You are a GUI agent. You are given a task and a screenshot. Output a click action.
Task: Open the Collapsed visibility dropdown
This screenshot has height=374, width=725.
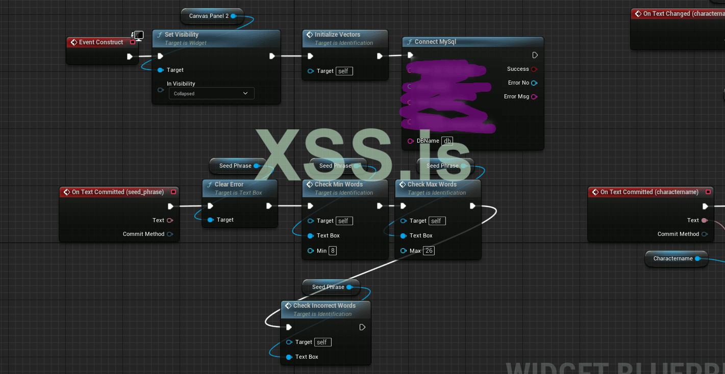click(x=211, y=93)
